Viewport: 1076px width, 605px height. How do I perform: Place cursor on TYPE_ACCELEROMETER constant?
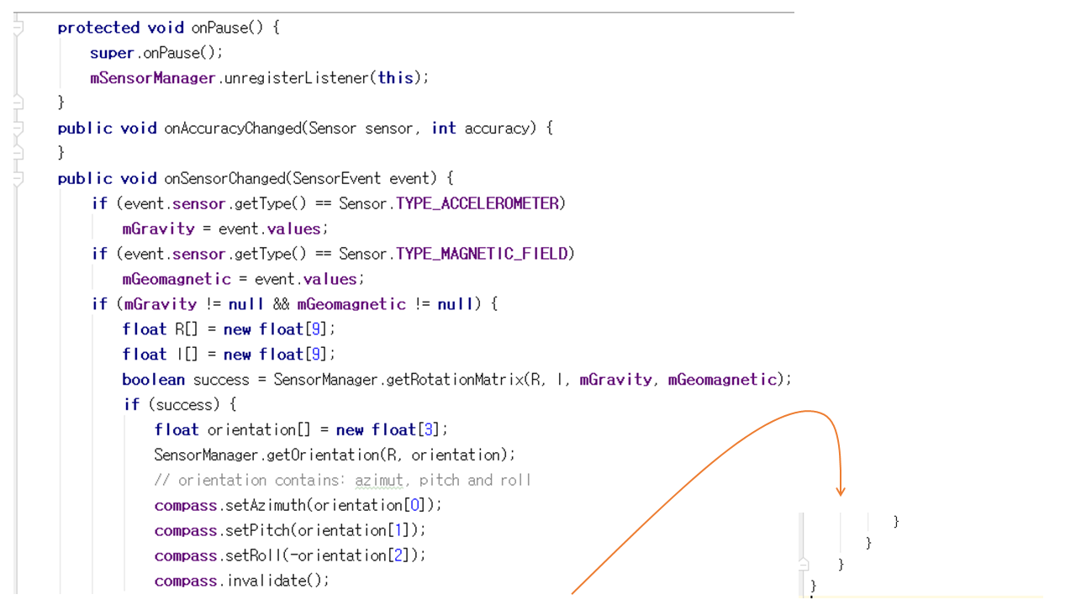pos(477,203)
